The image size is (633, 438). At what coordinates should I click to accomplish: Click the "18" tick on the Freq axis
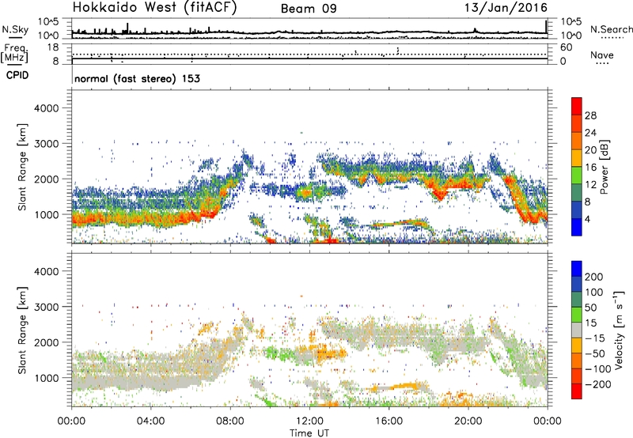click(x=53, y=47)
